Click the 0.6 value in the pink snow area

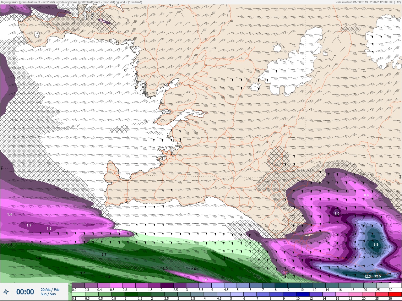pyautogui.click(x=366, y=195)
